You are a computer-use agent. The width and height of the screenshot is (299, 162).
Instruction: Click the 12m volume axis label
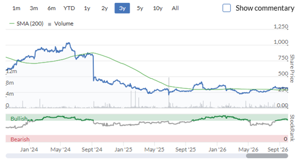point(11,71)
